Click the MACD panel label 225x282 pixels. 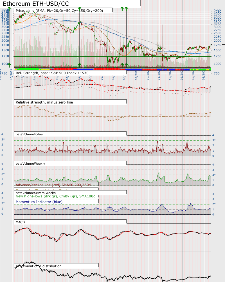click(20, 222)
